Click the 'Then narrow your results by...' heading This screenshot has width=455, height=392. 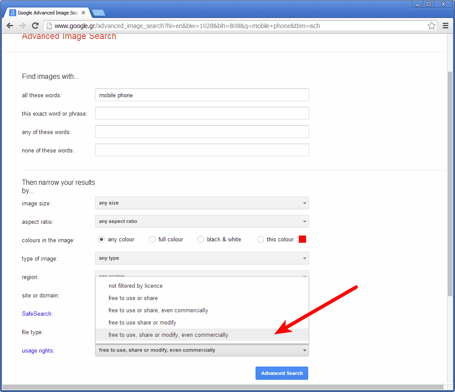pos(58,187)
